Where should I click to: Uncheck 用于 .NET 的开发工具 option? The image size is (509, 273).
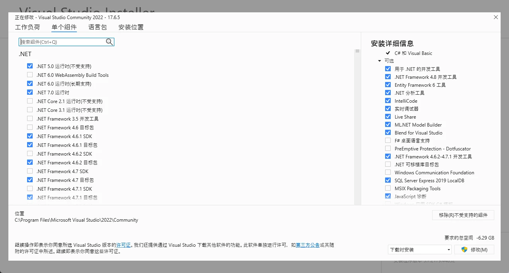coord(388,69)
